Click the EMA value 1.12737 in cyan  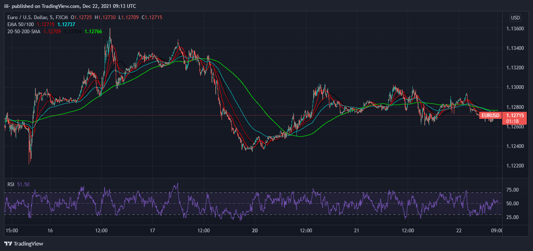[66, 25]
